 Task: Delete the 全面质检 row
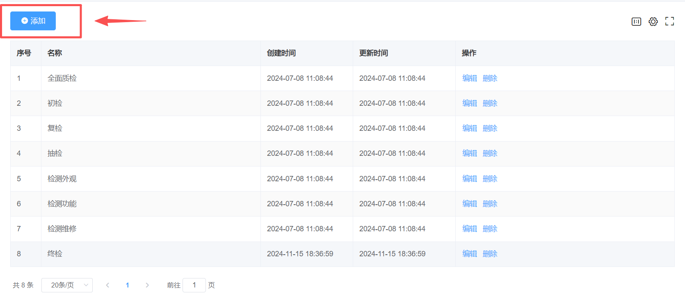point(490,78)
